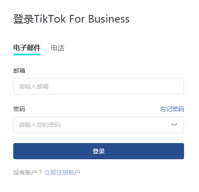Click the 密码 field label
Image resolution: width=199 pixels, height=192 pixels.
point(19,109)
